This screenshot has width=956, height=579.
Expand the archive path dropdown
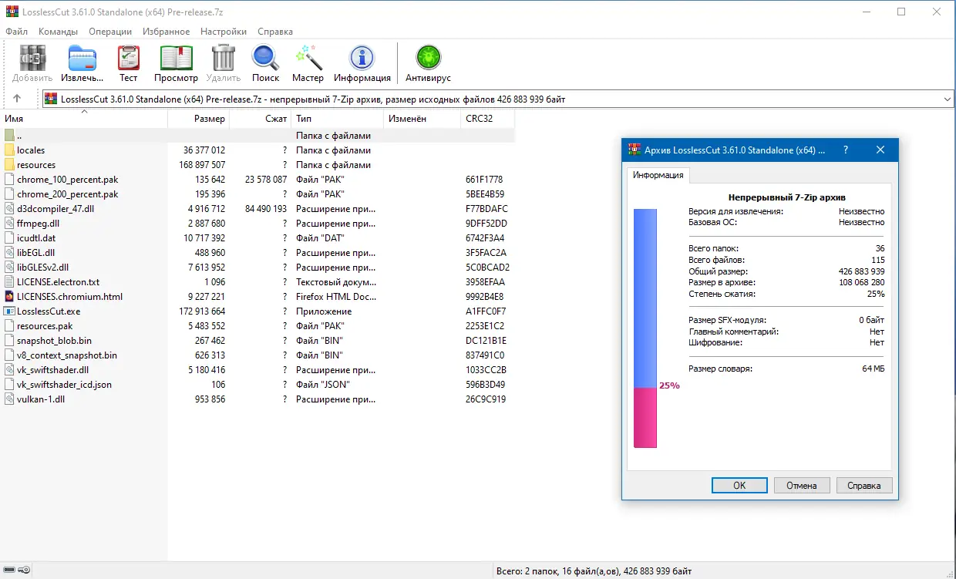tap(948, 99)
